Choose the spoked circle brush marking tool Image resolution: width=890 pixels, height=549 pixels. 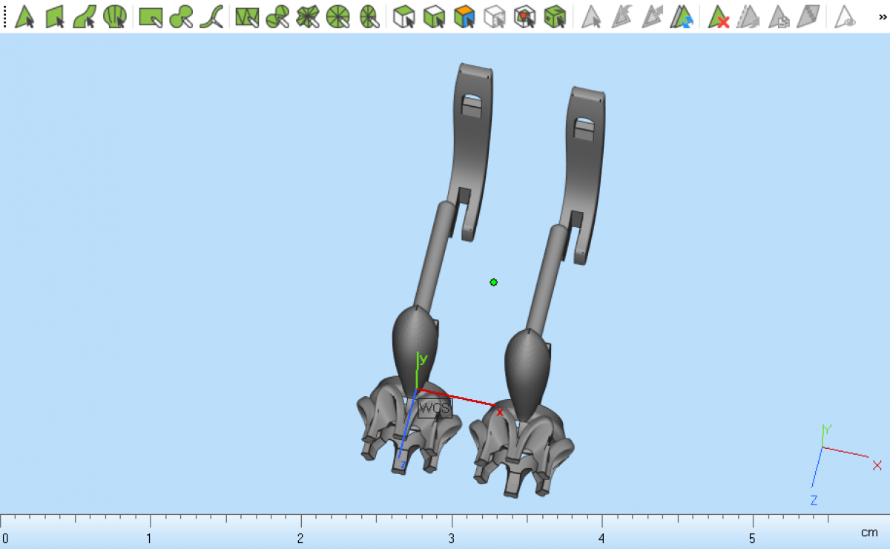coord(337,16)
